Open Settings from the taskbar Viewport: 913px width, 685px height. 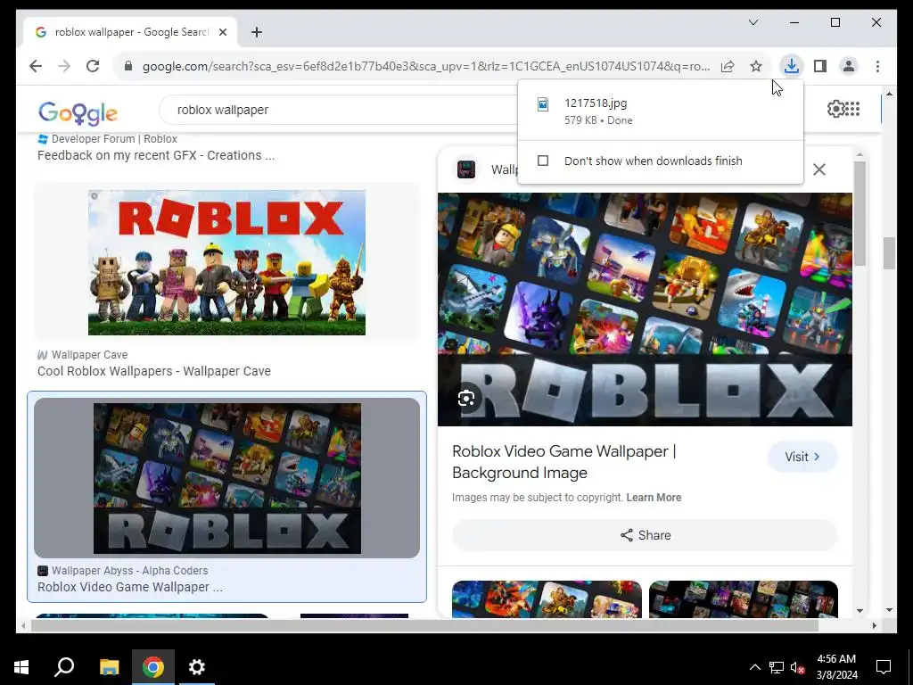pos(197,667)
